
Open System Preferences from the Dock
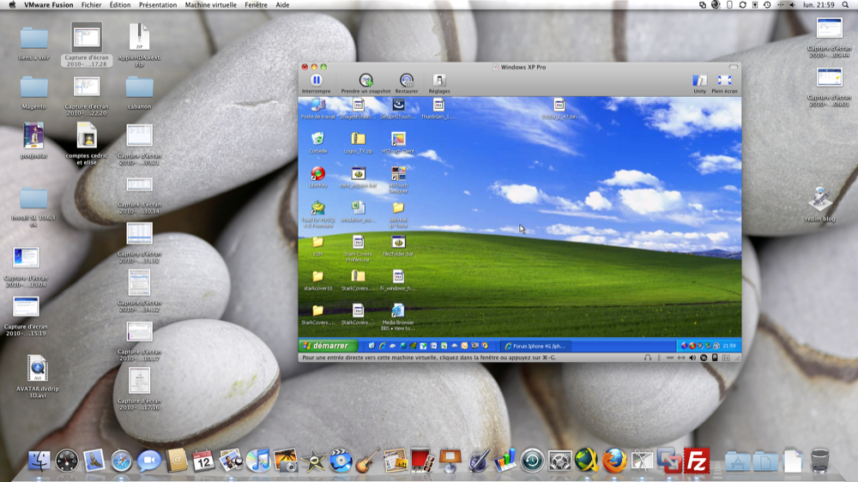click(559, 461)
